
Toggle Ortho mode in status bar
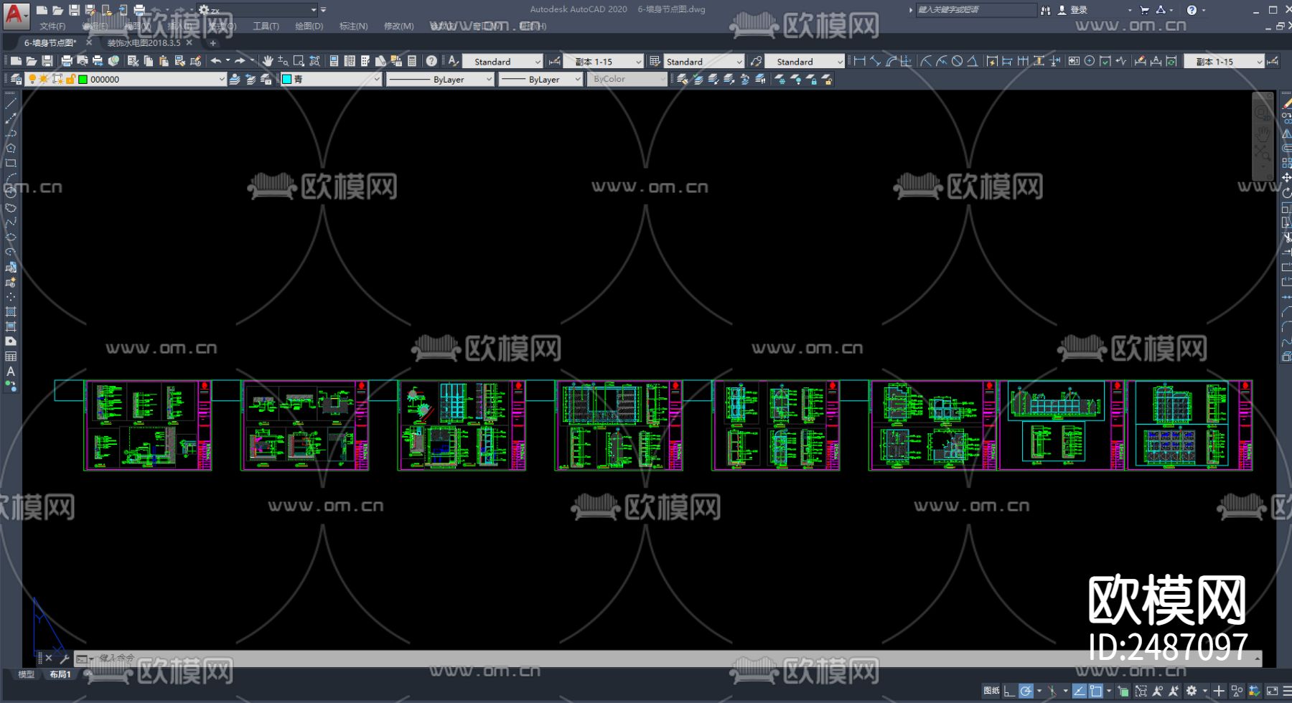pyautogui.click(x=1009, y=691)
